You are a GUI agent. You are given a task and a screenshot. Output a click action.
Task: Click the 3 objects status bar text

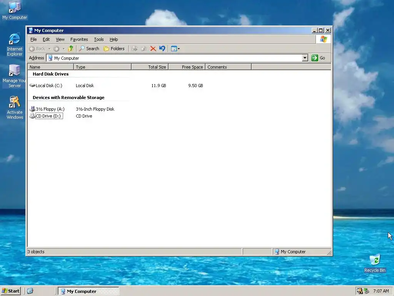click(36, 252)
